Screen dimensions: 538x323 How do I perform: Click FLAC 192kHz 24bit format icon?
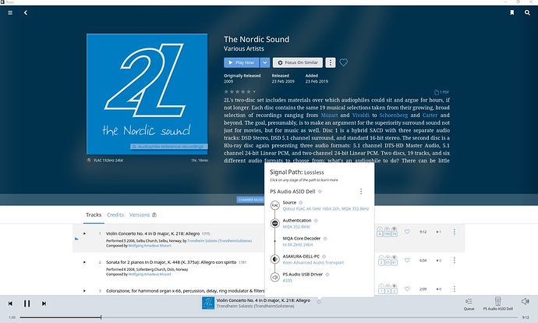[x=89, y=160]
